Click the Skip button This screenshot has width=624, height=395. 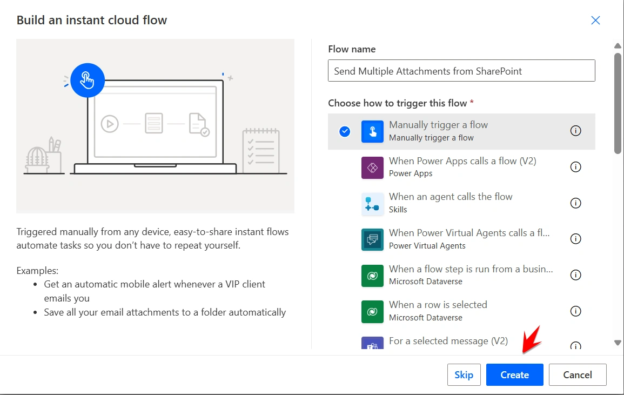click(464, 374)
